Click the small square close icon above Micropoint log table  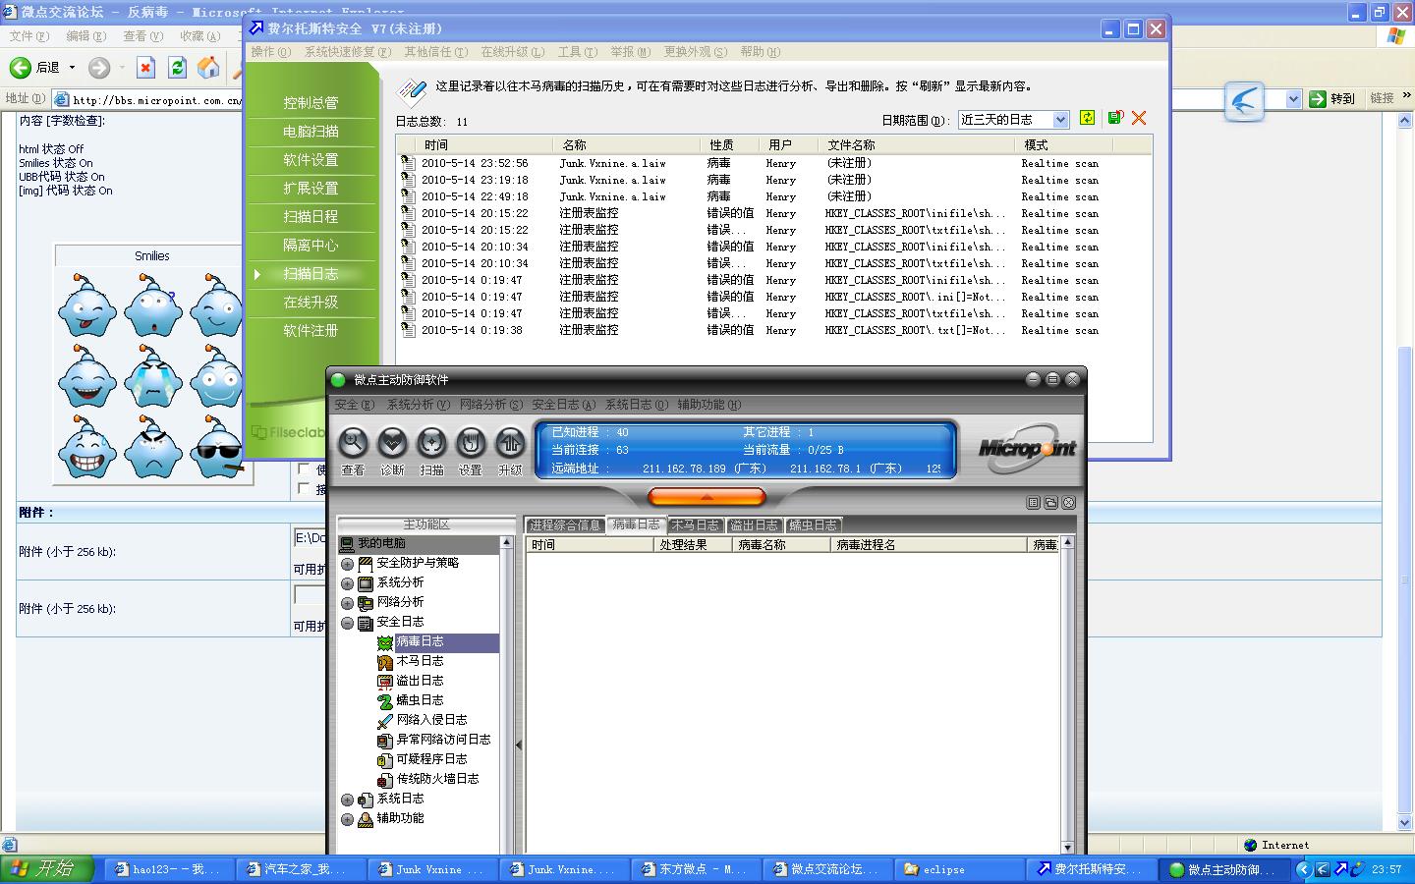click(1068, 503)
